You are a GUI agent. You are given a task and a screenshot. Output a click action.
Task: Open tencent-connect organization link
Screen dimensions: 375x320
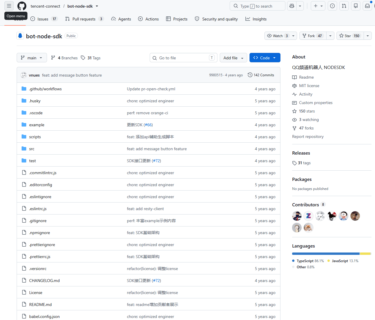[x=45, y=6]
